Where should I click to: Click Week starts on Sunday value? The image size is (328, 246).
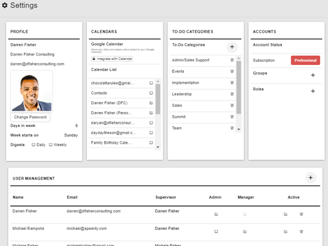pyautogui.click(x=71, y=135)
